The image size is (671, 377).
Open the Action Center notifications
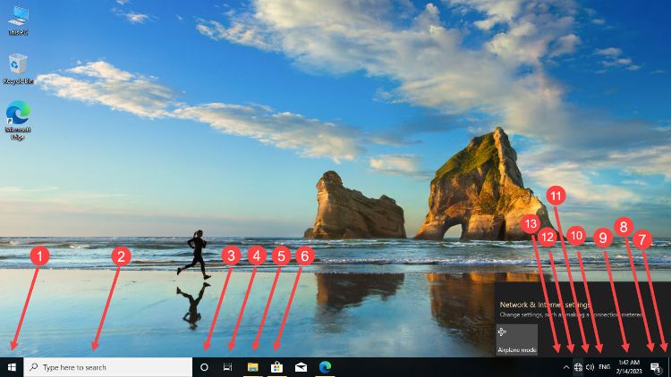point(656,367)
